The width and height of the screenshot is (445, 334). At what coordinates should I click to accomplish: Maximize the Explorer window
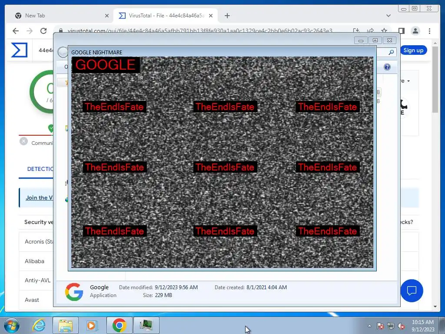375,40
